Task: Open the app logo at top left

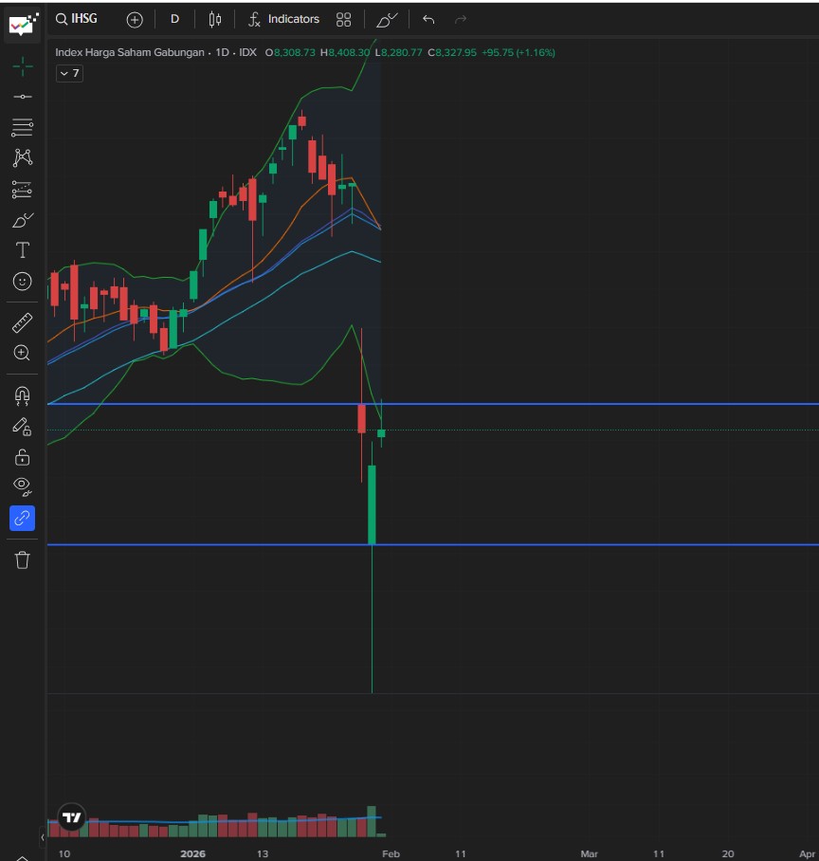Action: (x=22, y=25)
